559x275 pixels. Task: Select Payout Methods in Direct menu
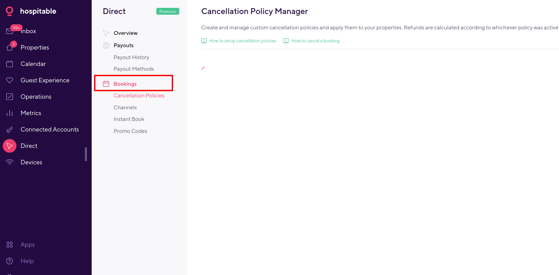click(x=134, y=69)
